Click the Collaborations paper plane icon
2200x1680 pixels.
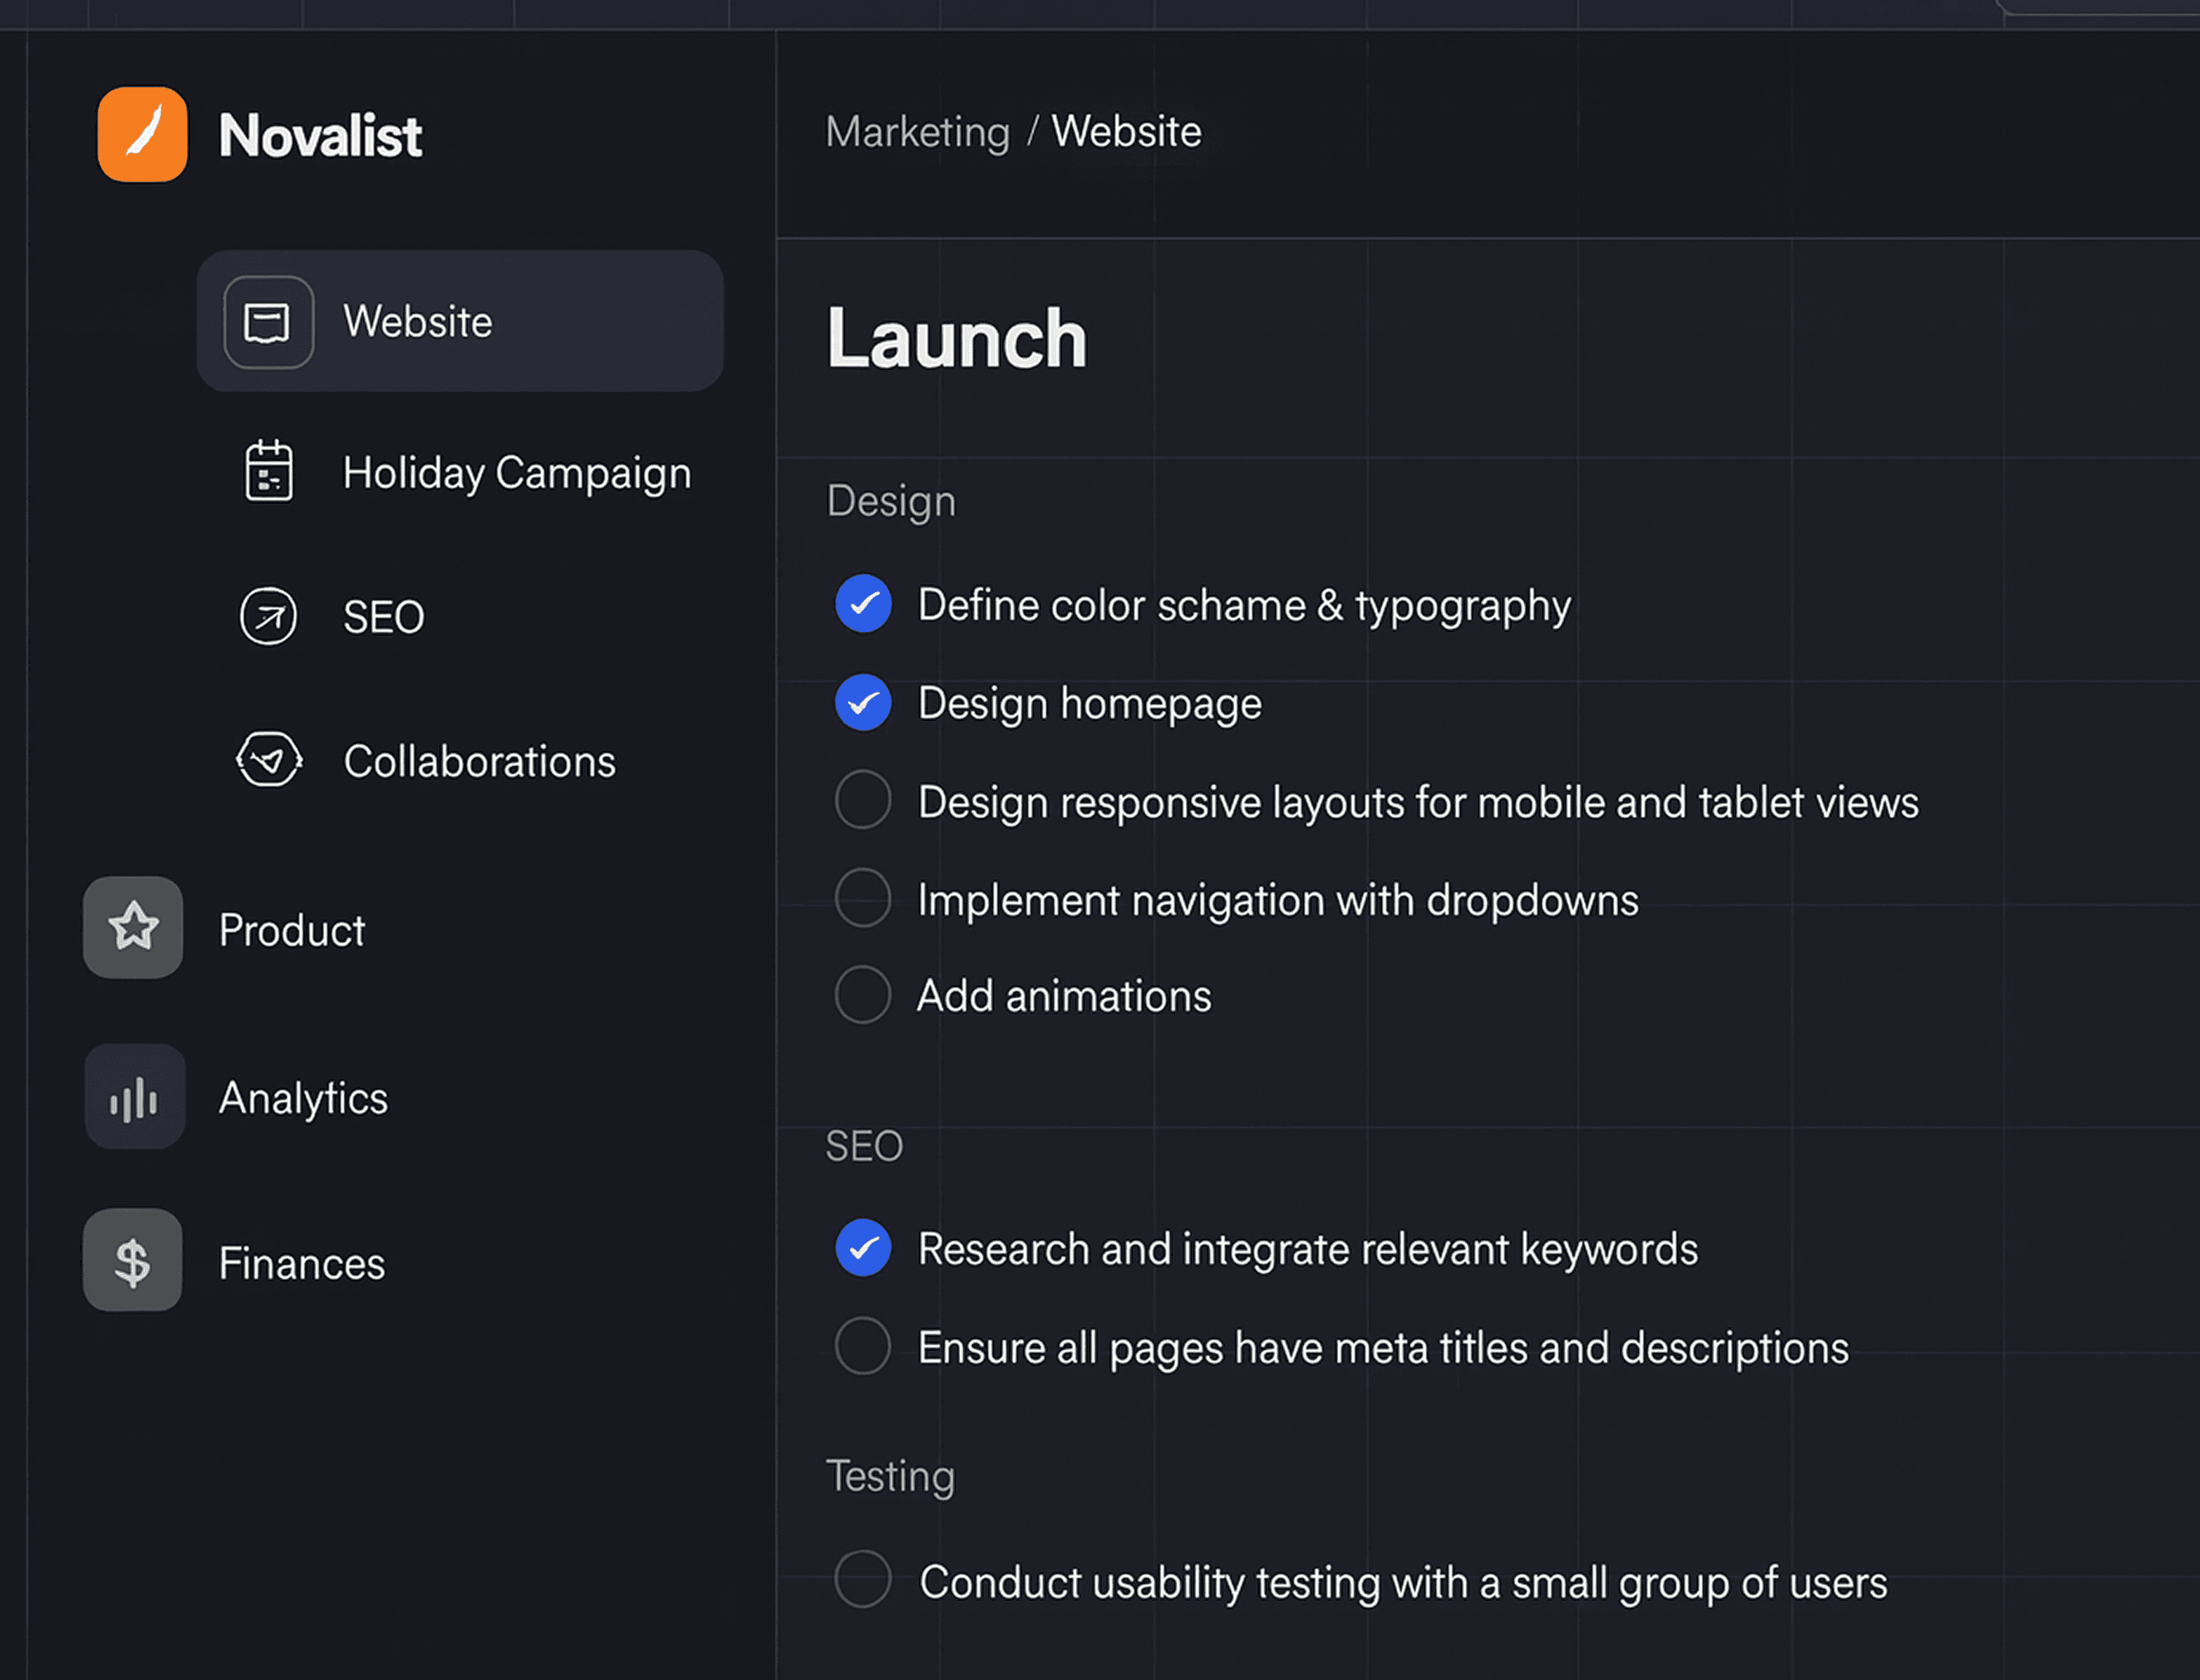click(x=268, y=760)
